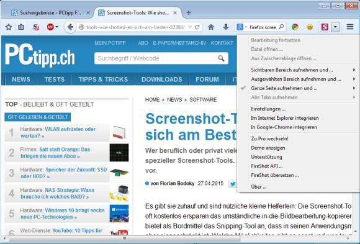Reload the page with the refresh icon

[197, 27]
